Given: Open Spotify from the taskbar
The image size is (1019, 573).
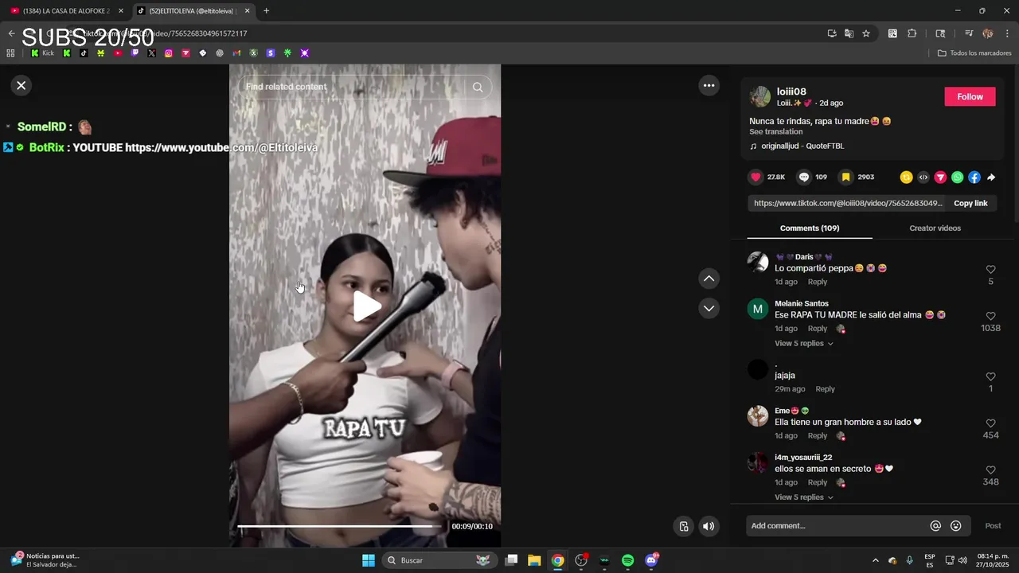Looking at the screenshot, I should [x=627, y=560].
